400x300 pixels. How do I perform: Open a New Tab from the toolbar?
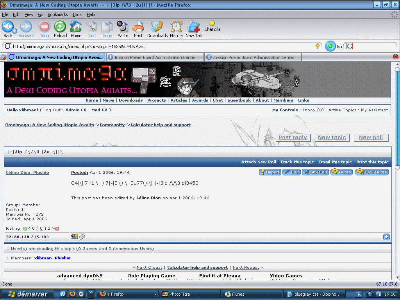[194, 29]
